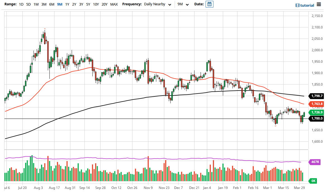This screenshot has height=192, width=325.
Task: Click the 1,700.0 horizontal line label
Action: pyautogui.click(x=316, y=118)
